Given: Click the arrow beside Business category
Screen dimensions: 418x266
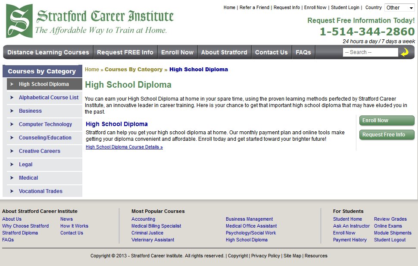Looking at the screenshot, I should pos(12,111).
